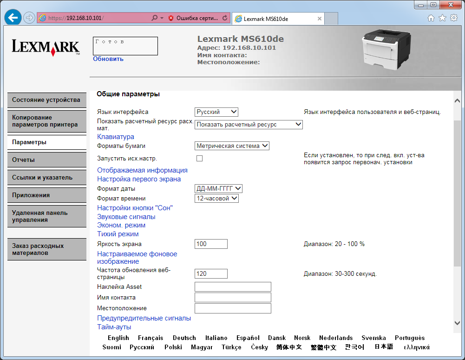
Task: Select Параметры in sidebar
Action: [x=47, y=142]
